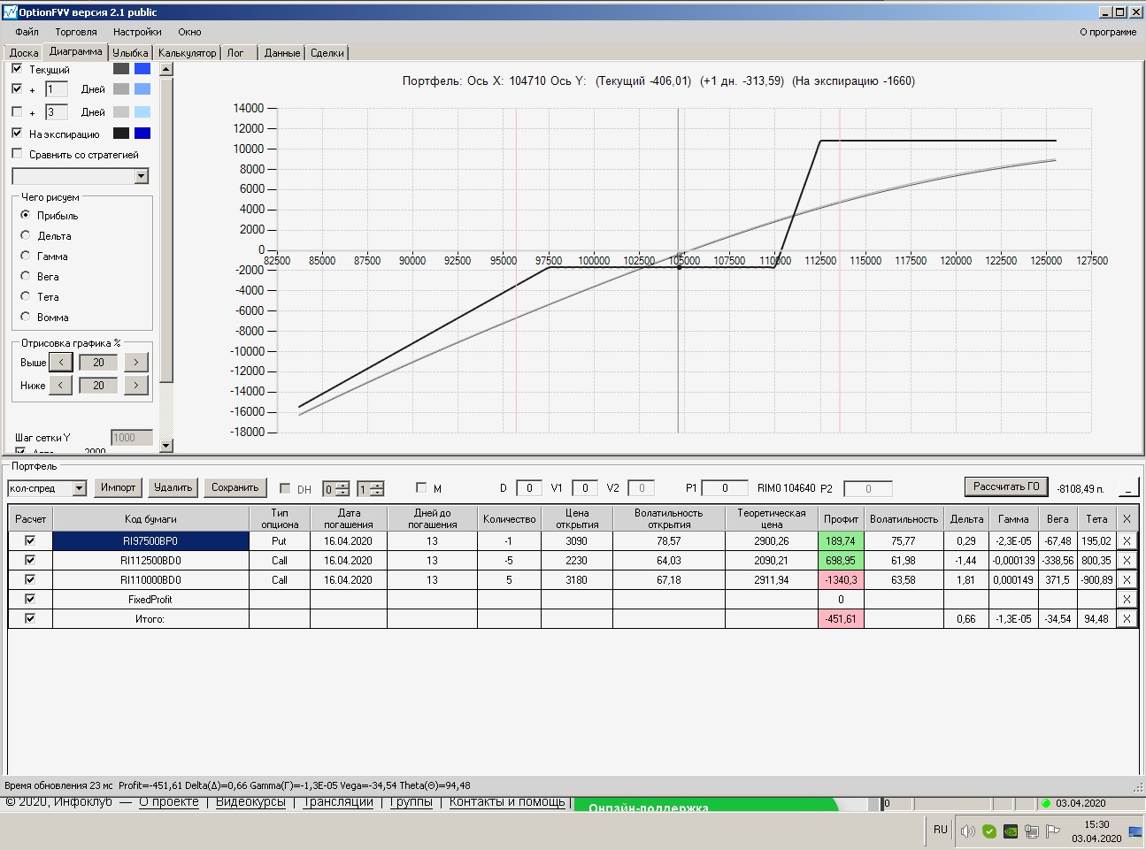Toggle the Текущий curve checkbox
Screen dimensions: 1146x850
point(17,68)
